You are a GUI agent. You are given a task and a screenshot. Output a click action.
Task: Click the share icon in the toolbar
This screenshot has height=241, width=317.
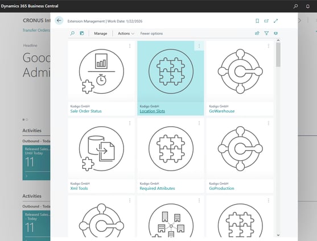coord(257,34)
